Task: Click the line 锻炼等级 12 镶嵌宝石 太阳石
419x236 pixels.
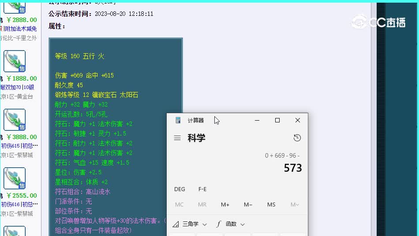Action: click(97, 95)
